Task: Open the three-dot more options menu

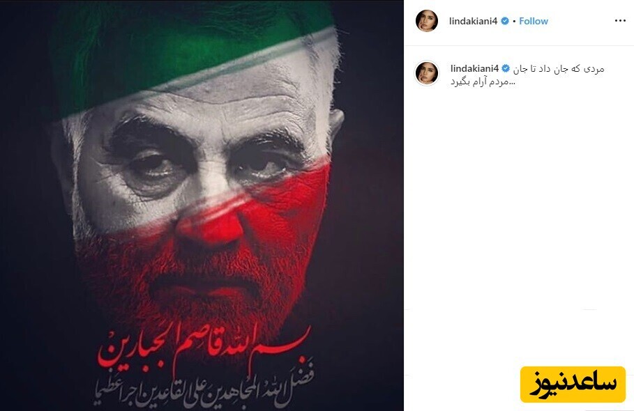Action: pos(620,21)
